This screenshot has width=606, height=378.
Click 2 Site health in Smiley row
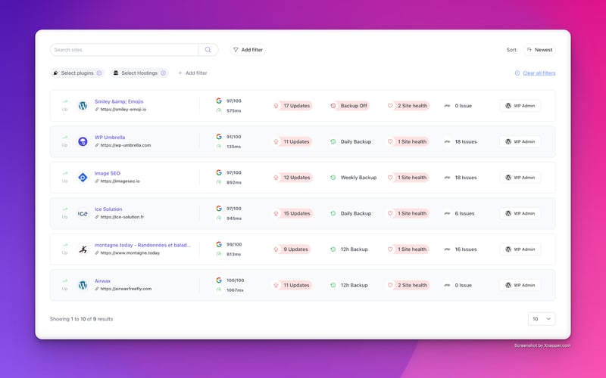point(408,106)
